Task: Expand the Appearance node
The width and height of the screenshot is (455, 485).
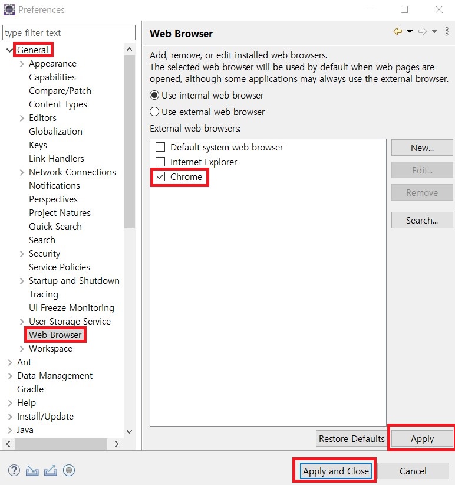Action: click(22, 64)
